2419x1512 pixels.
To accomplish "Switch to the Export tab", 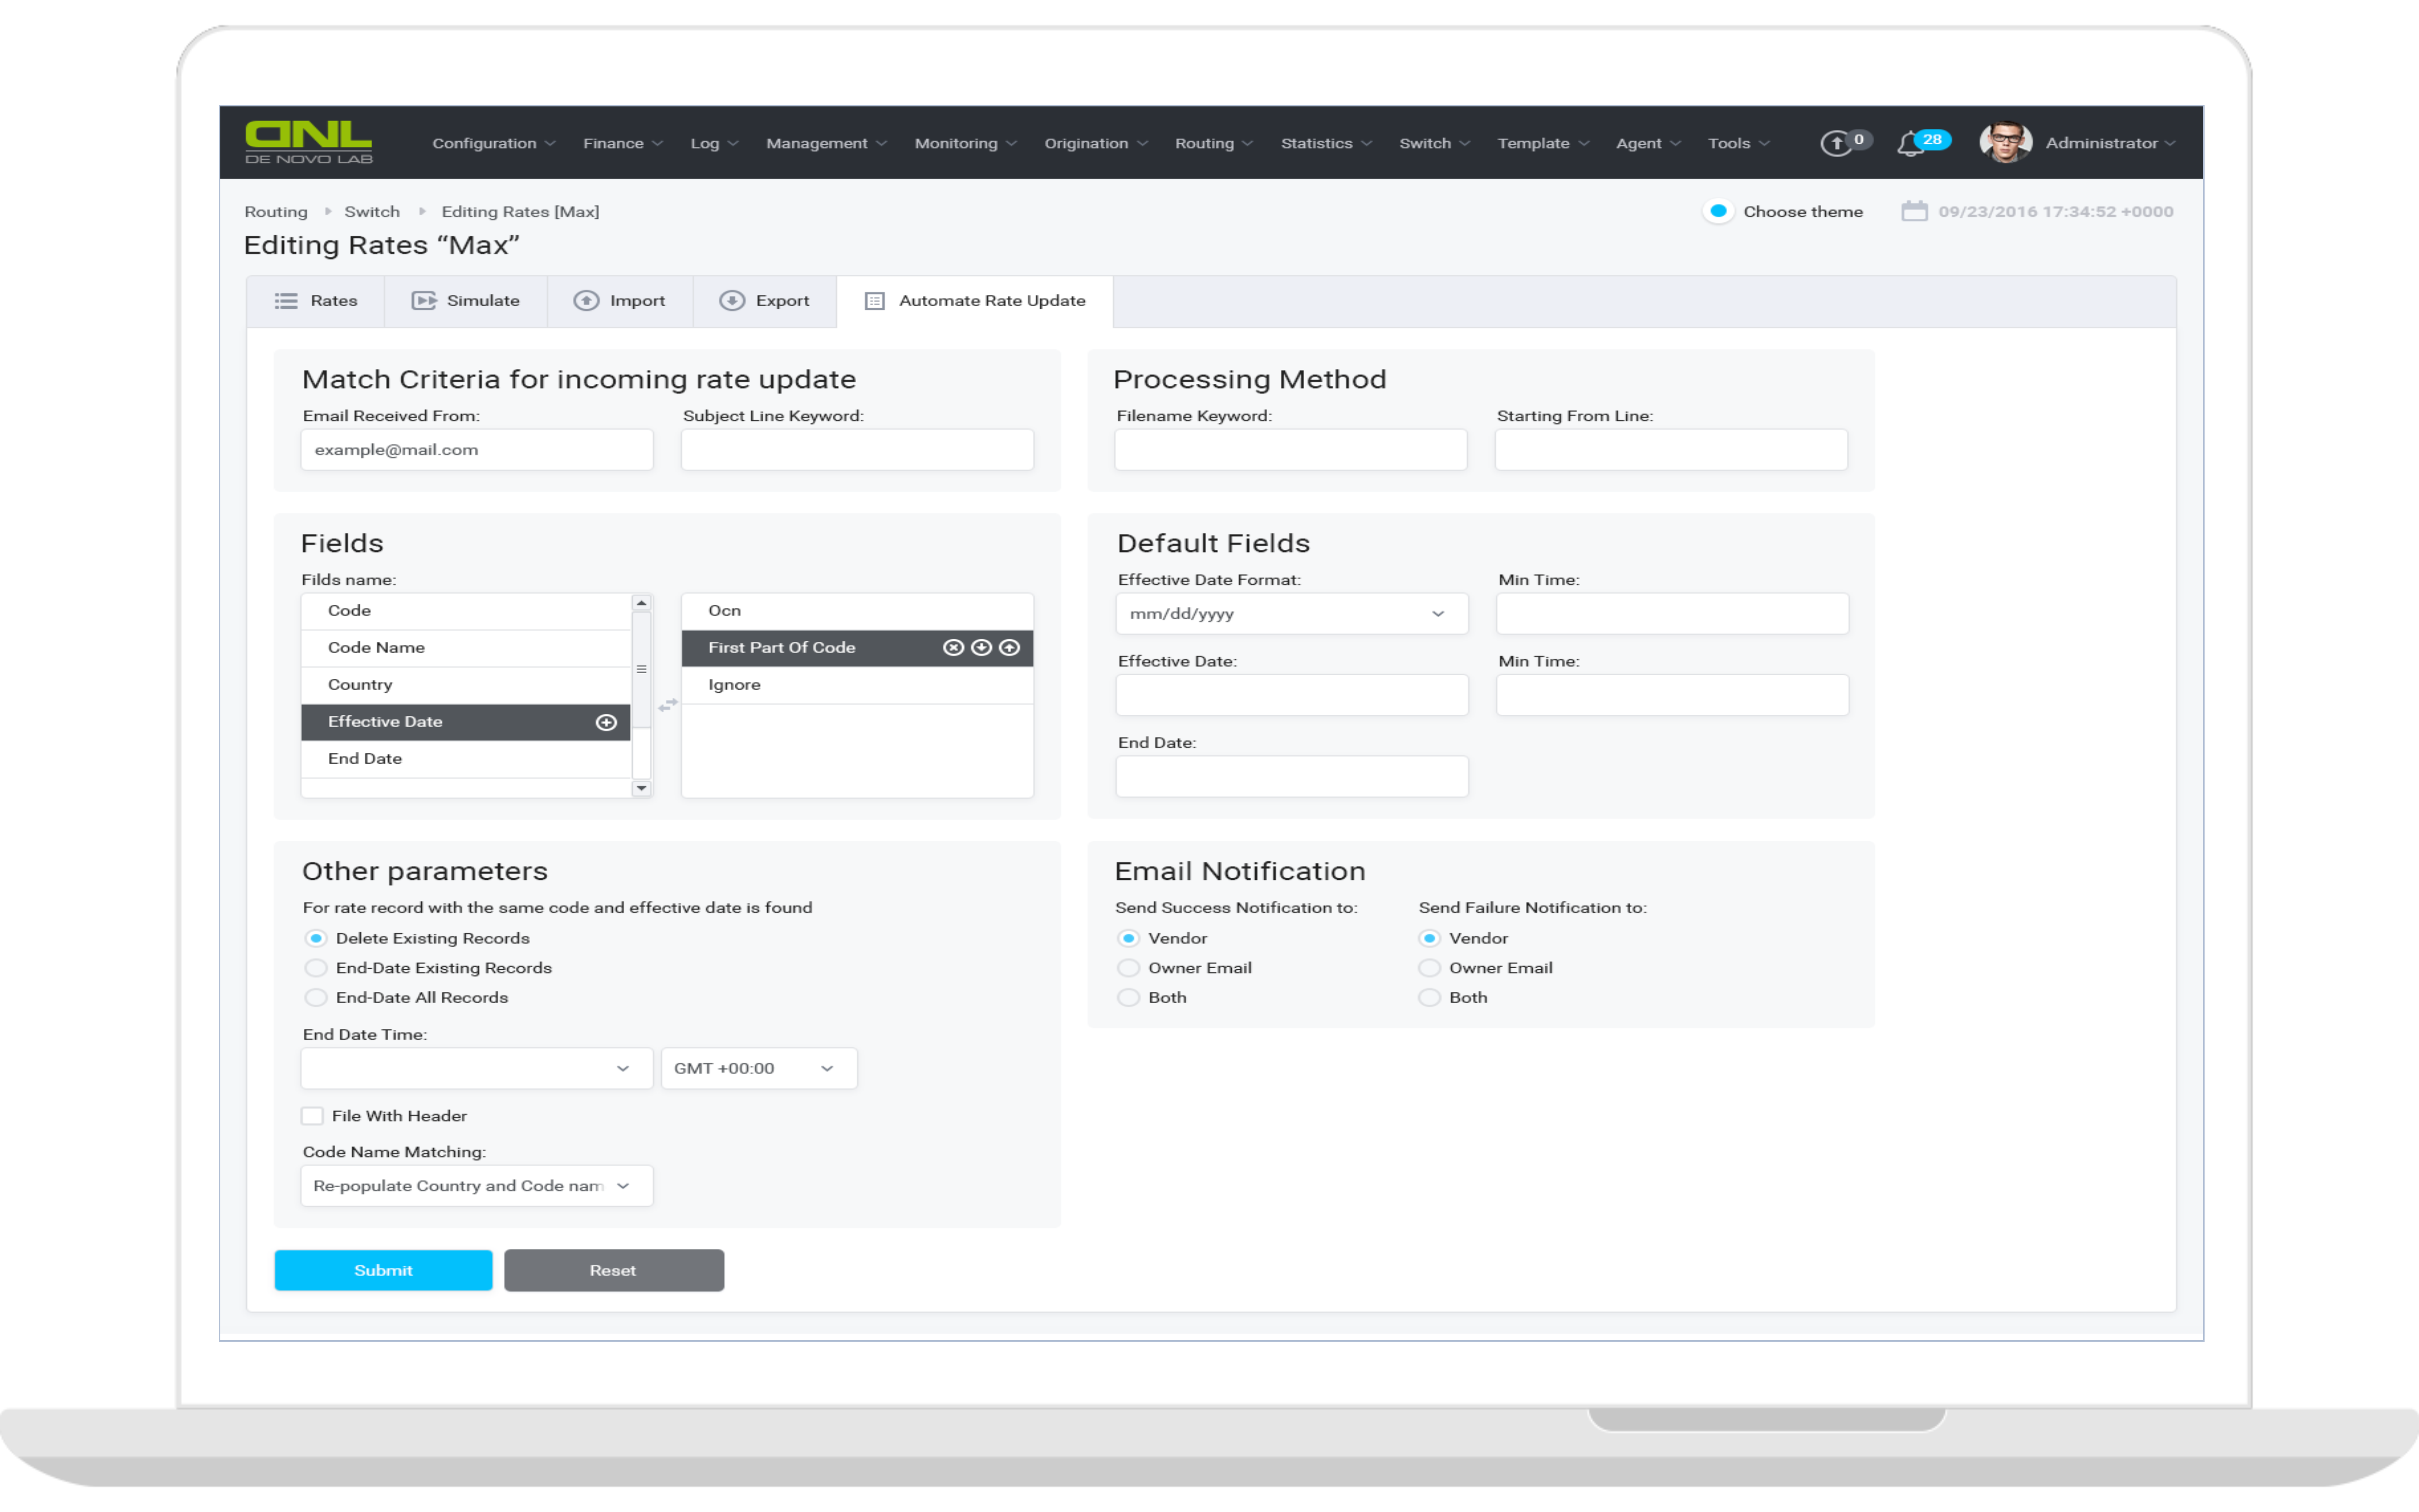I will coord(765,301).
